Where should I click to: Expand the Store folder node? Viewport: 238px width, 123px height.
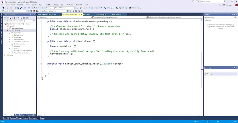pyautogui.click(x=5, y=55)
